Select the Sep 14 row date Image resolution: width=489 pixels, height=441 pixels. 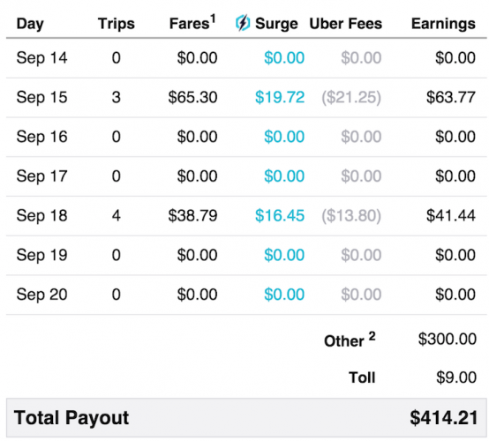coord(41,58)
